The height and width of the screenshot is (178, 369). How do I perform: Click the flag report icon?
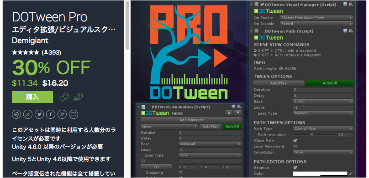coord(74,114)
